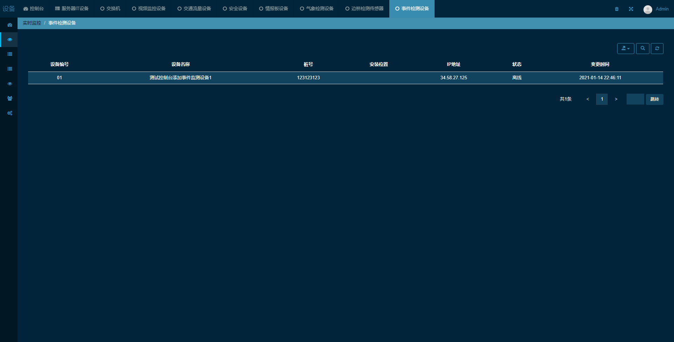Open the 边桥检测传感器 tab
The image size is (674, 342).
click(364, 9)
